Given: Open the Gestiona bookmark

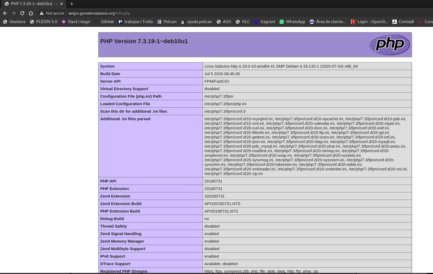Looking at the screenshot, I should tap(5, 22).
